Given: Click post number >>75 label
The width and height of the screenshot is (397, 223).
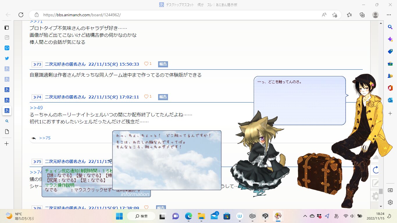Looking at the screenshot, I should click(37, 161).
